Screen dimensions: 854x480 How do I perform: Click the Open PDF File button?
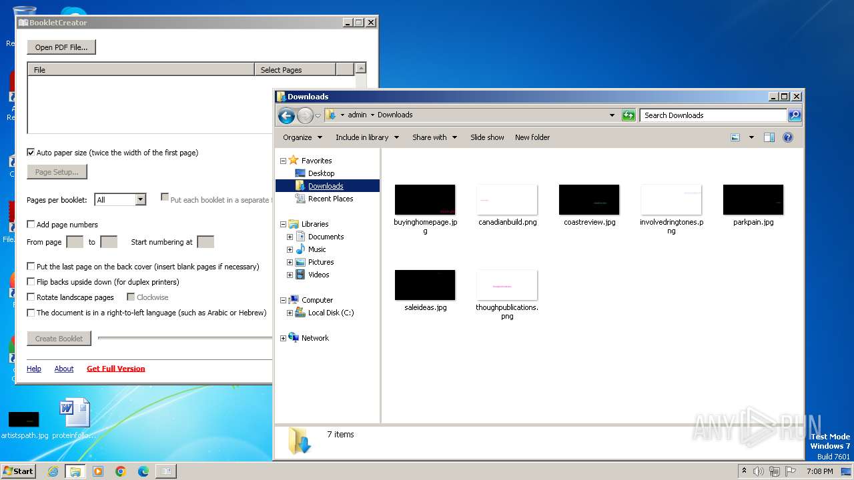tap(61, 47)
